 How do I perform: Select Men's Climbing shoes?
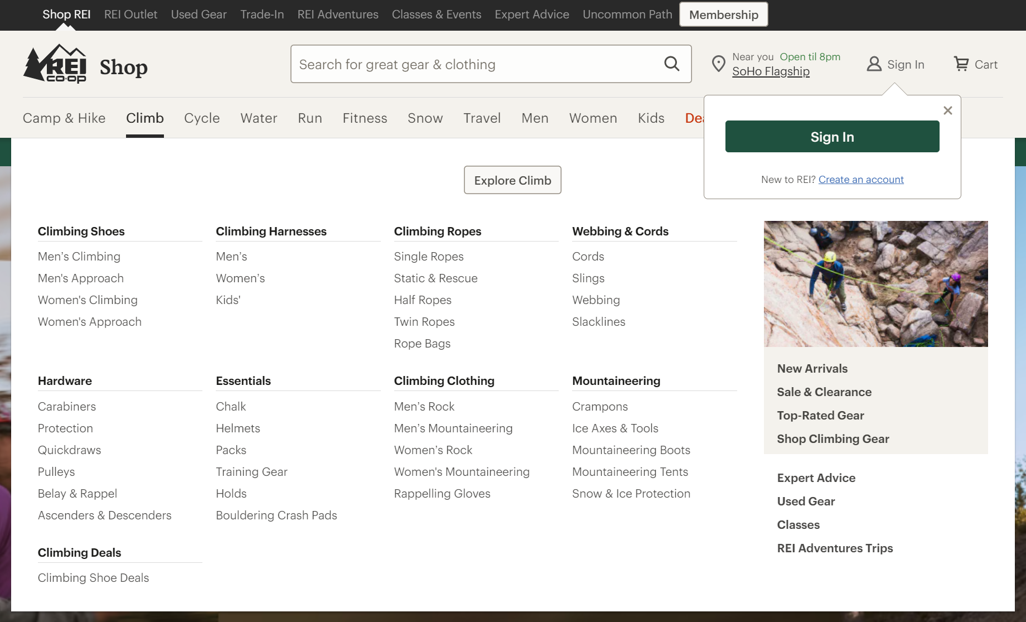pos(79,257)
